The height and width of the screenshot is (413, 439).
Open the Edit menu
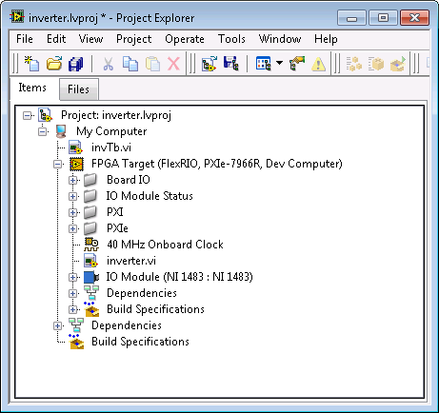pos(56,39)
